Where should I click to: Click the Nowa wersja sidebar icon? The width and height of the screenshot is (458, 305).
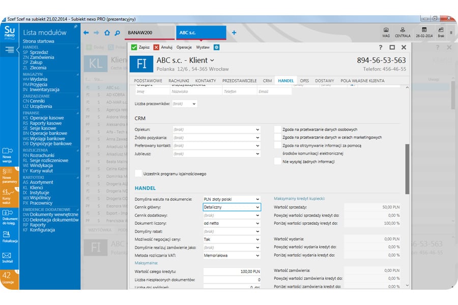tap(7, 152)
